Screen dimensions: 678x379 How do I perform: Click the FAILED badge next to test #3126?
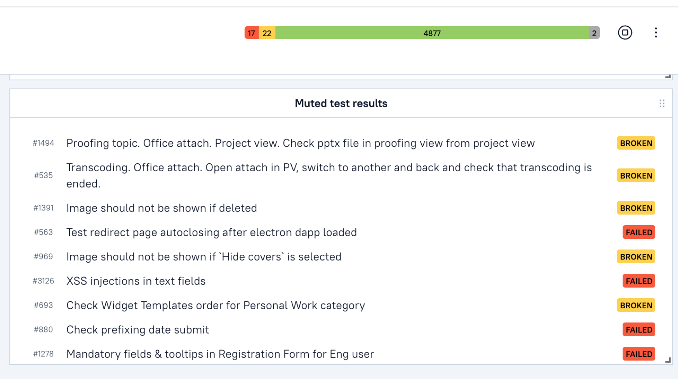click(x=638, y=281)
